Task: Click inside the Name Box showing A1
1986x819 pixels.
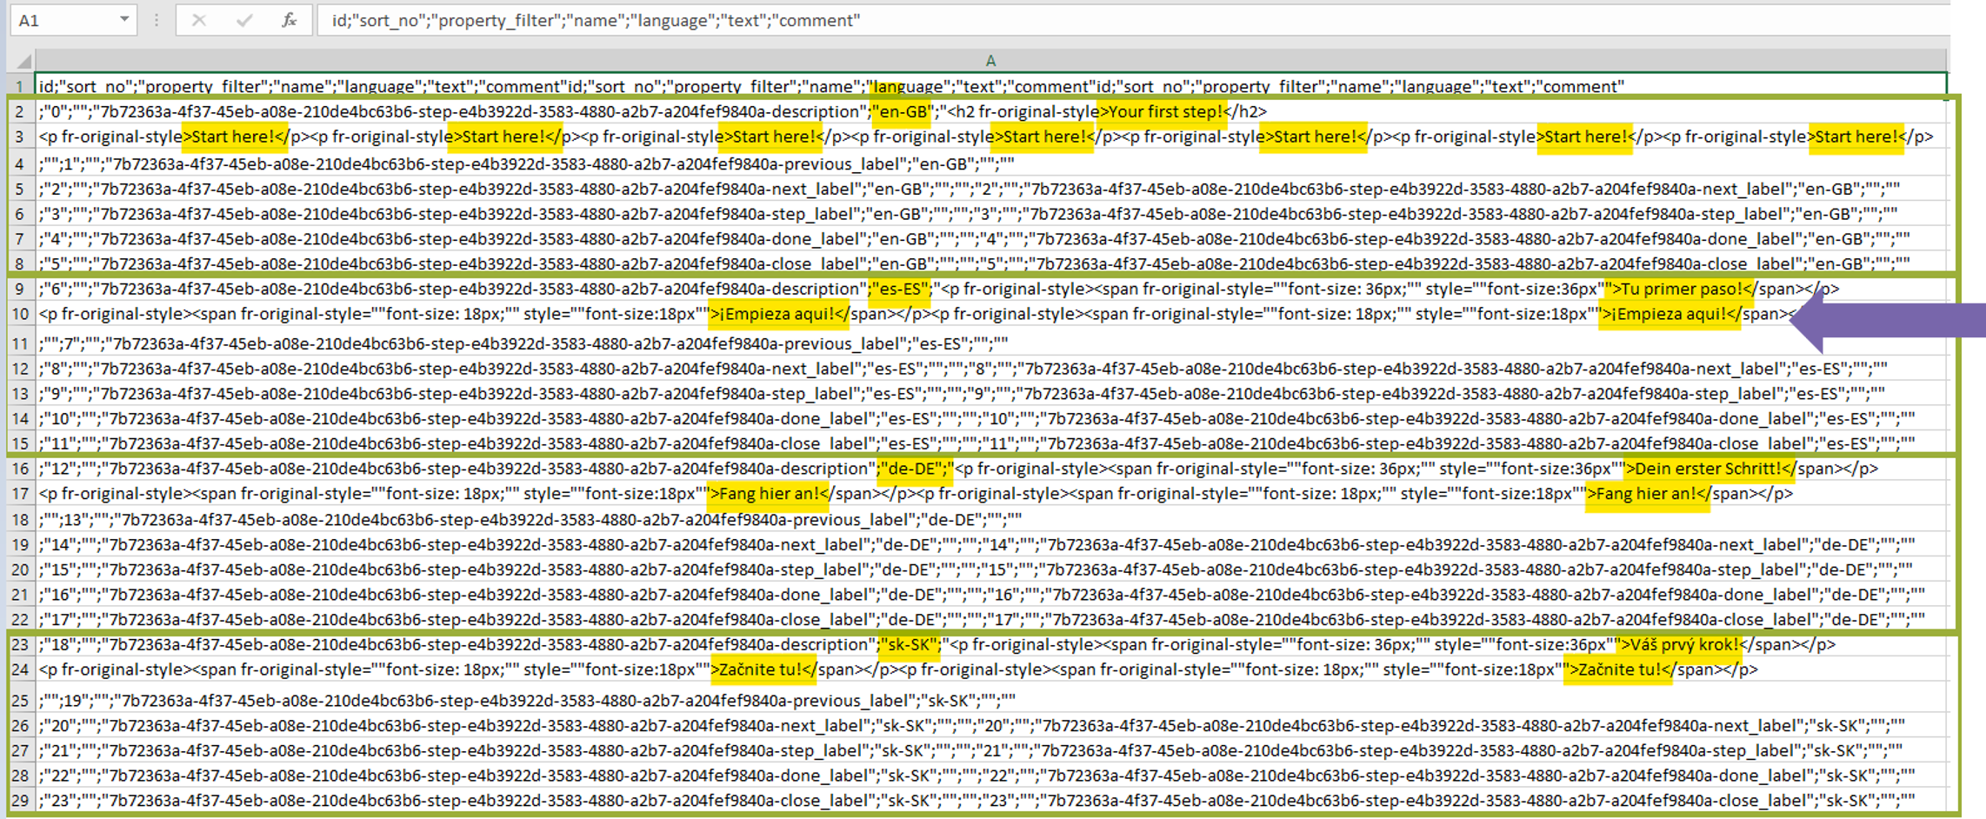Action: pos(61,20)
